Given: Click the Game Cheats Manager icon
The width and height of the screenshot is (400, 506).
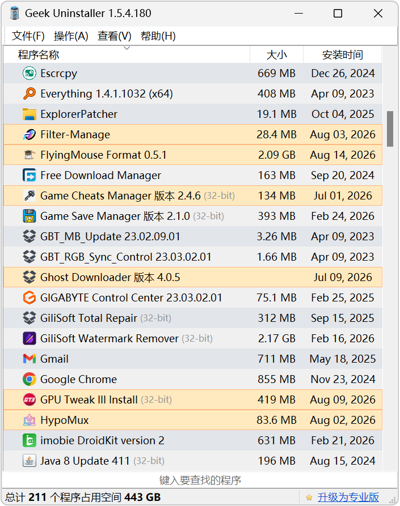Looking at the screenshot, I should [30, 195].
